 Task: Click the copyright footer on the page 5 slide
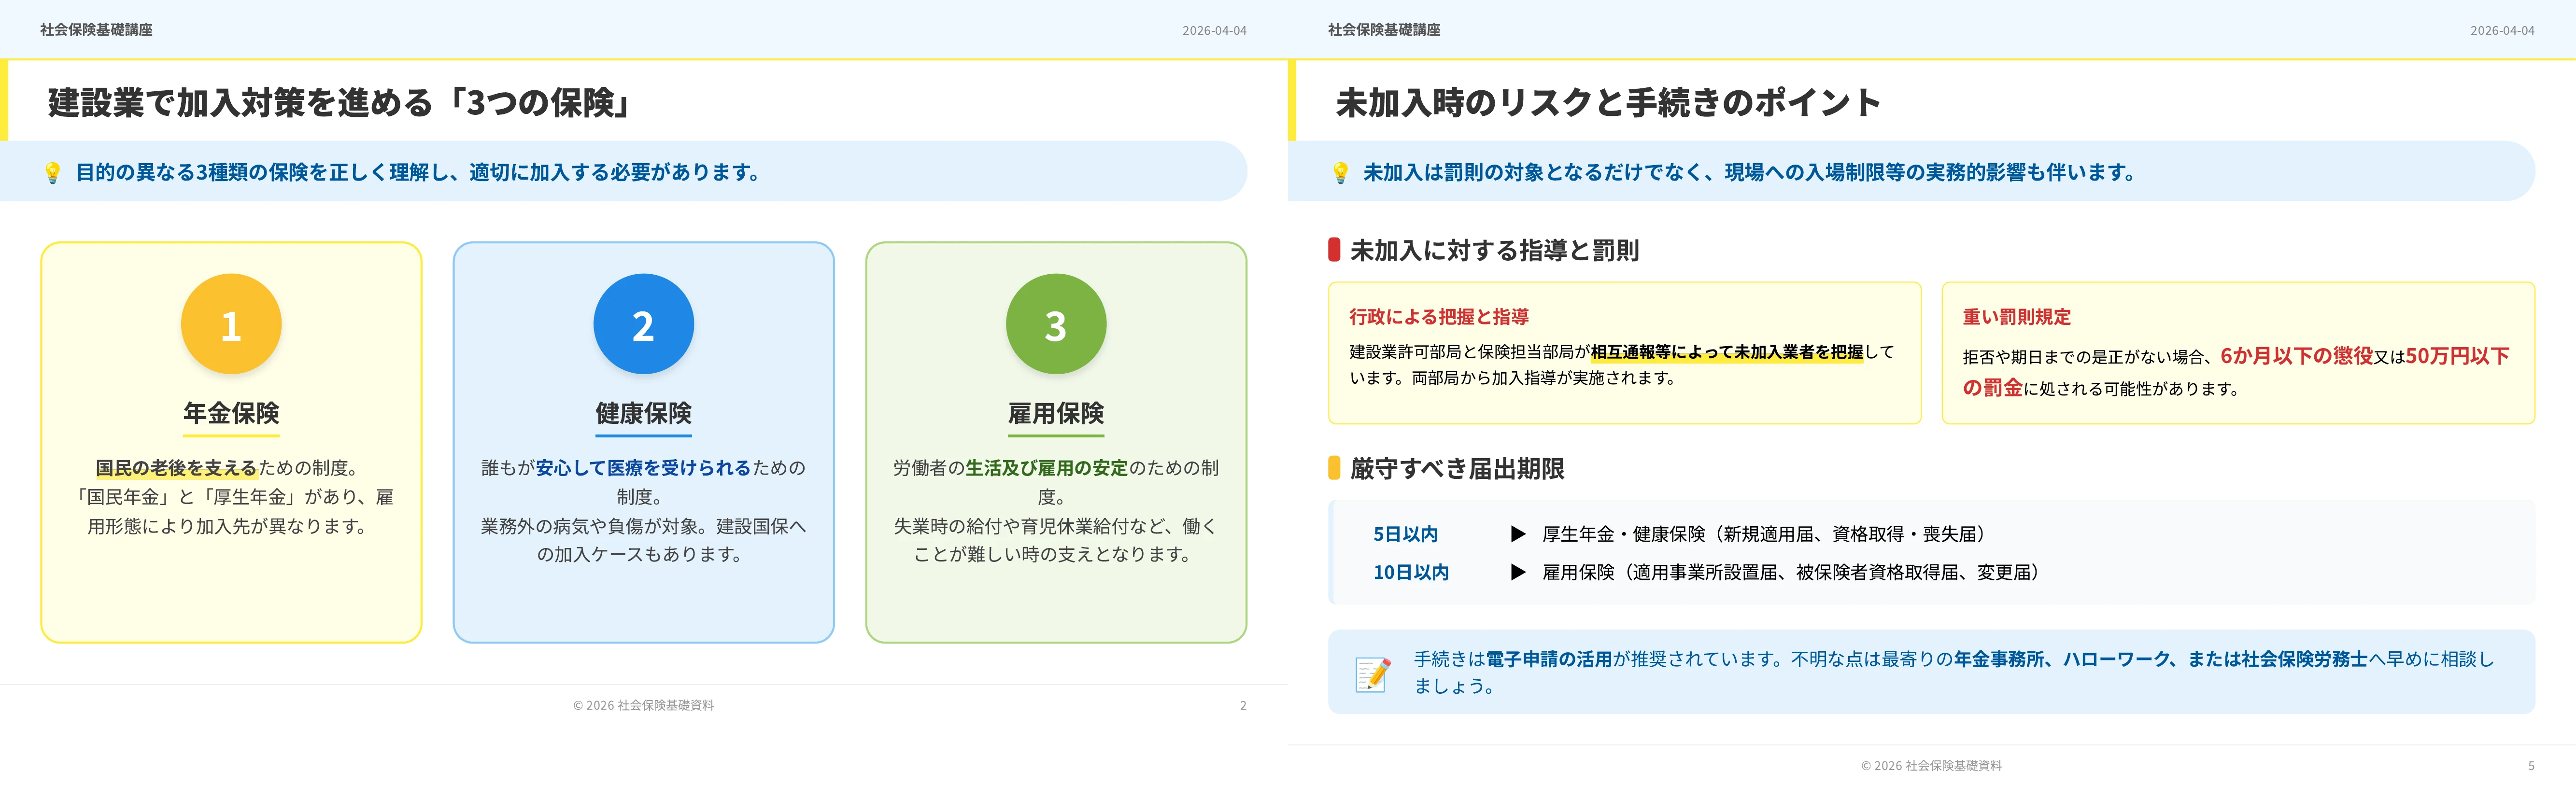tap(1931, 765)
